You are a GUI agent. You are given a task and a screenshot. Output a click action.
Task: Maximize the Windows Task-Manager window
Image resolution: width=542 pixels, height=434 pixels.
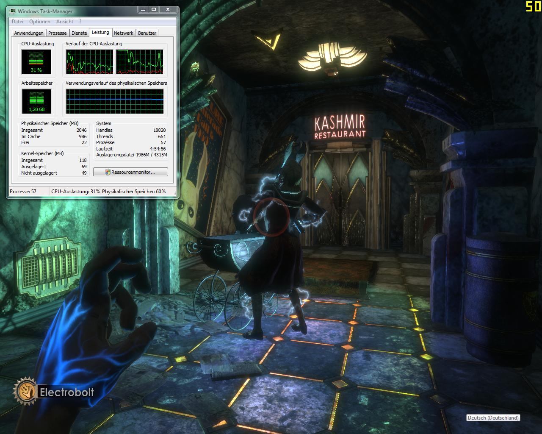[154, 10]
